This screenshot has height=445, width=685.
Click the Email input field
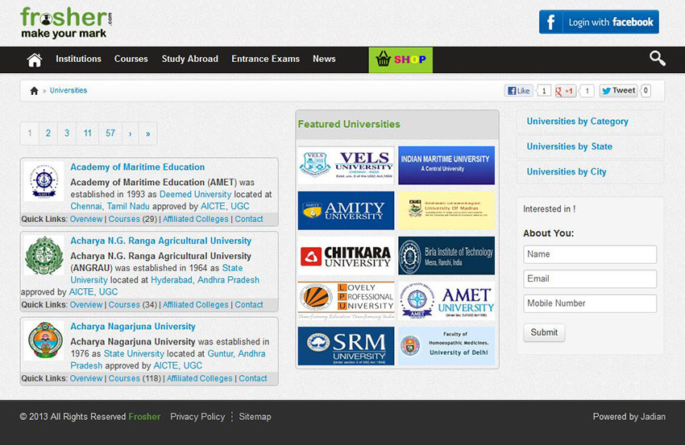(590, 278)
